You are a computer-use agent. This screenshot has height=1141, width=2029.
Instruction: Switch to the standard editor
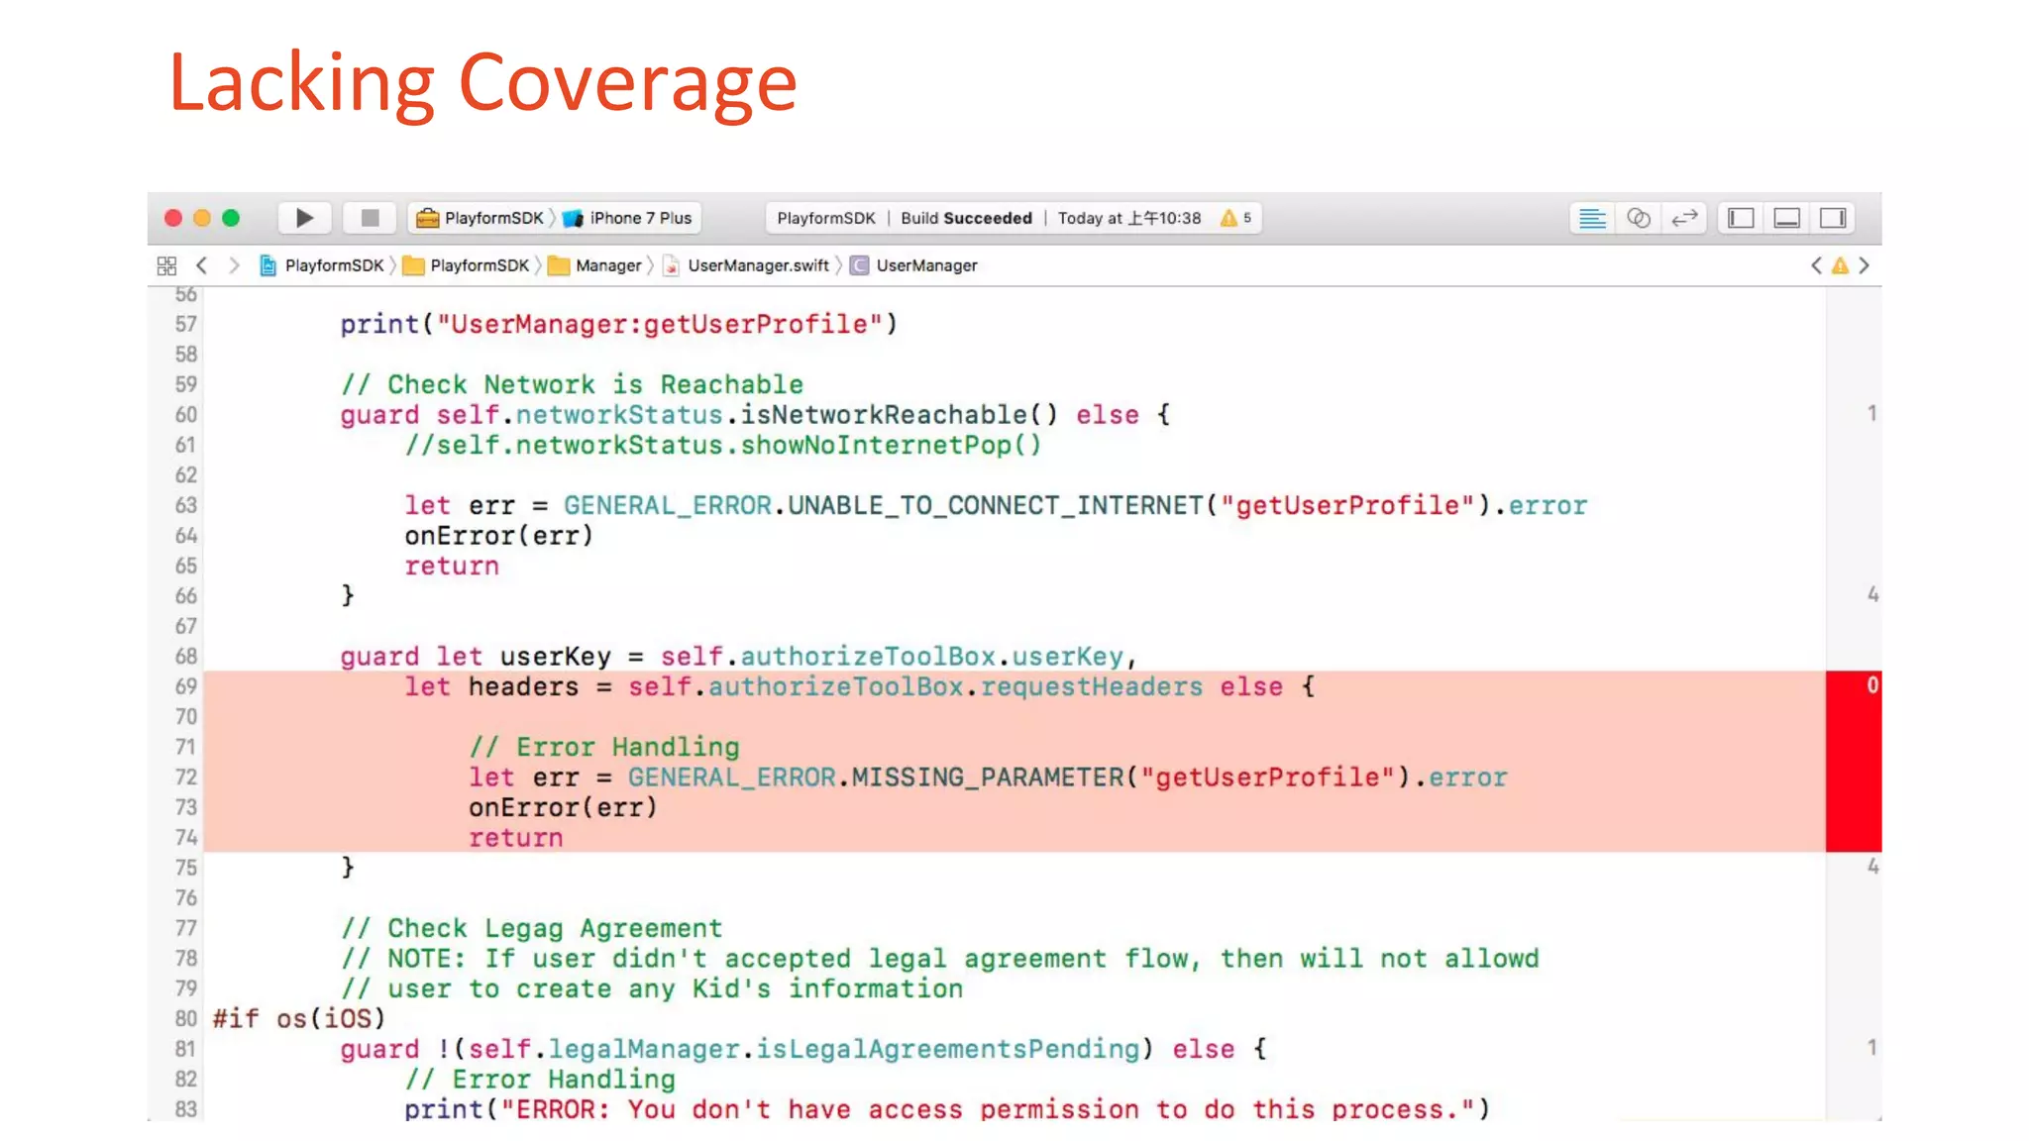click(x=1592, y=218)
